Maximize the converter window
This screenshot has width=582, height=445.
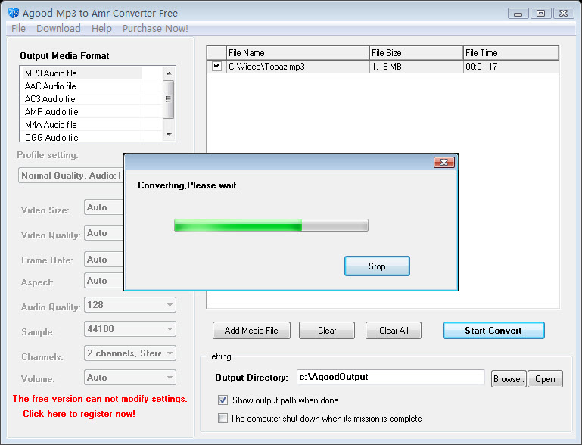tap(541, 14)
